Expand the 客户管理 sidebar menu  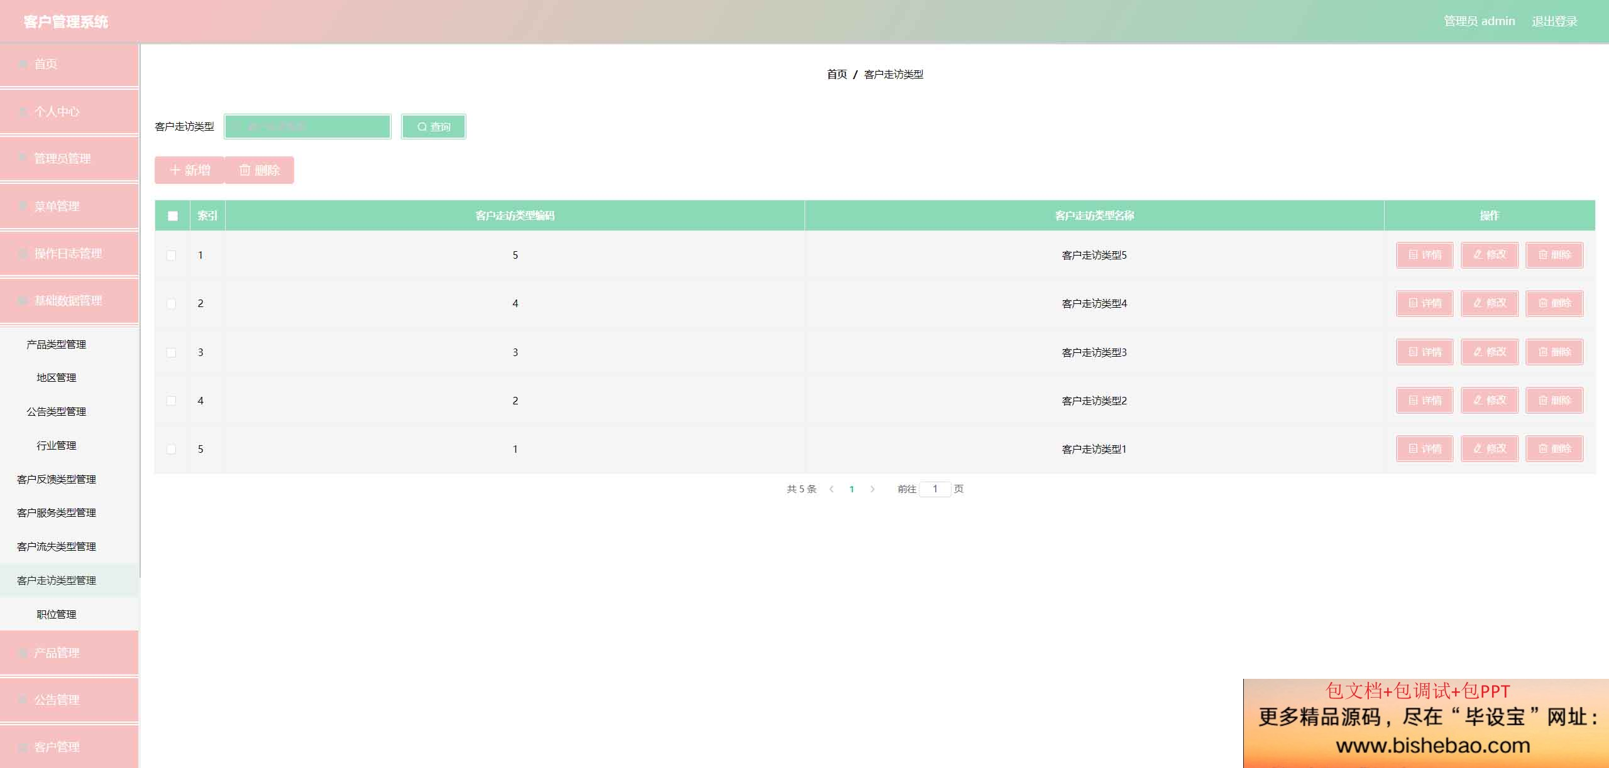click(69, 747)
